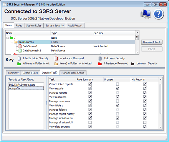Toggle My Reports checkbox for Manage report history
Image resolution: width=169 pixels, height=142 pixels.
(x=145, y=114)
